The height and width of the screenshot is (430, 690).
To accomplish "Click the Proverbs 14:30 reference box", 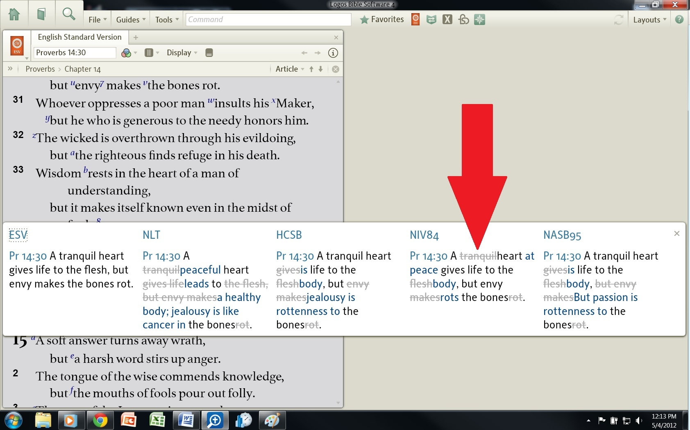I will click(x=75, y=52).
